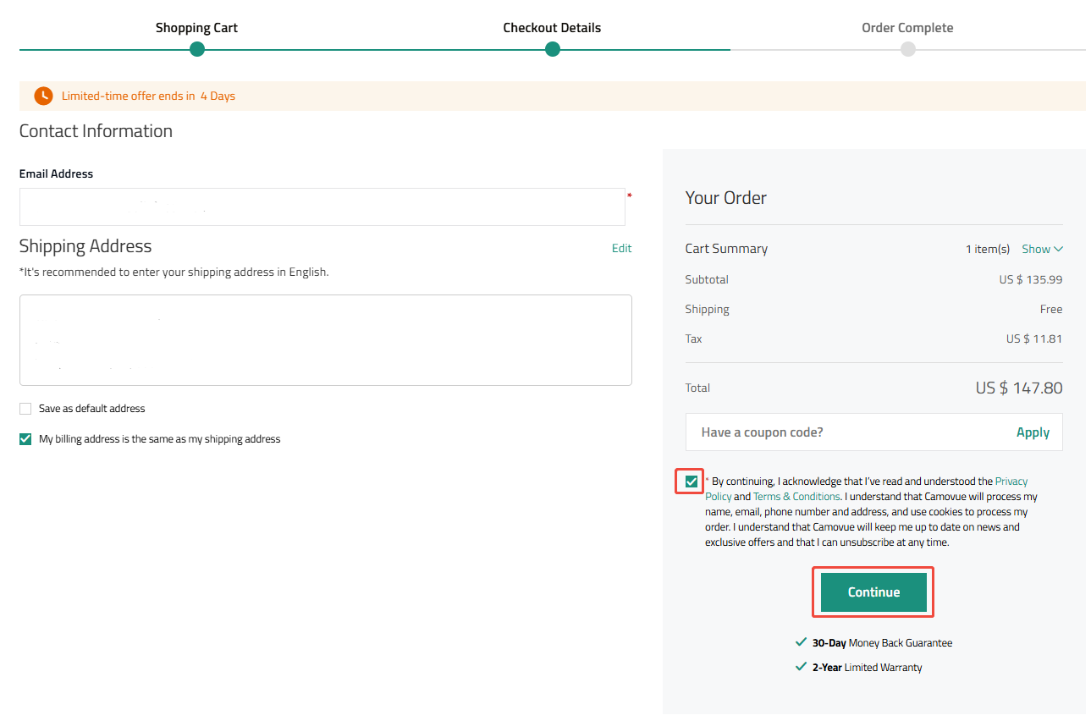The image size is (1091, 721).
Task: Uncheck billing address same as shipping checkbox
Action: tap(25, 439)
